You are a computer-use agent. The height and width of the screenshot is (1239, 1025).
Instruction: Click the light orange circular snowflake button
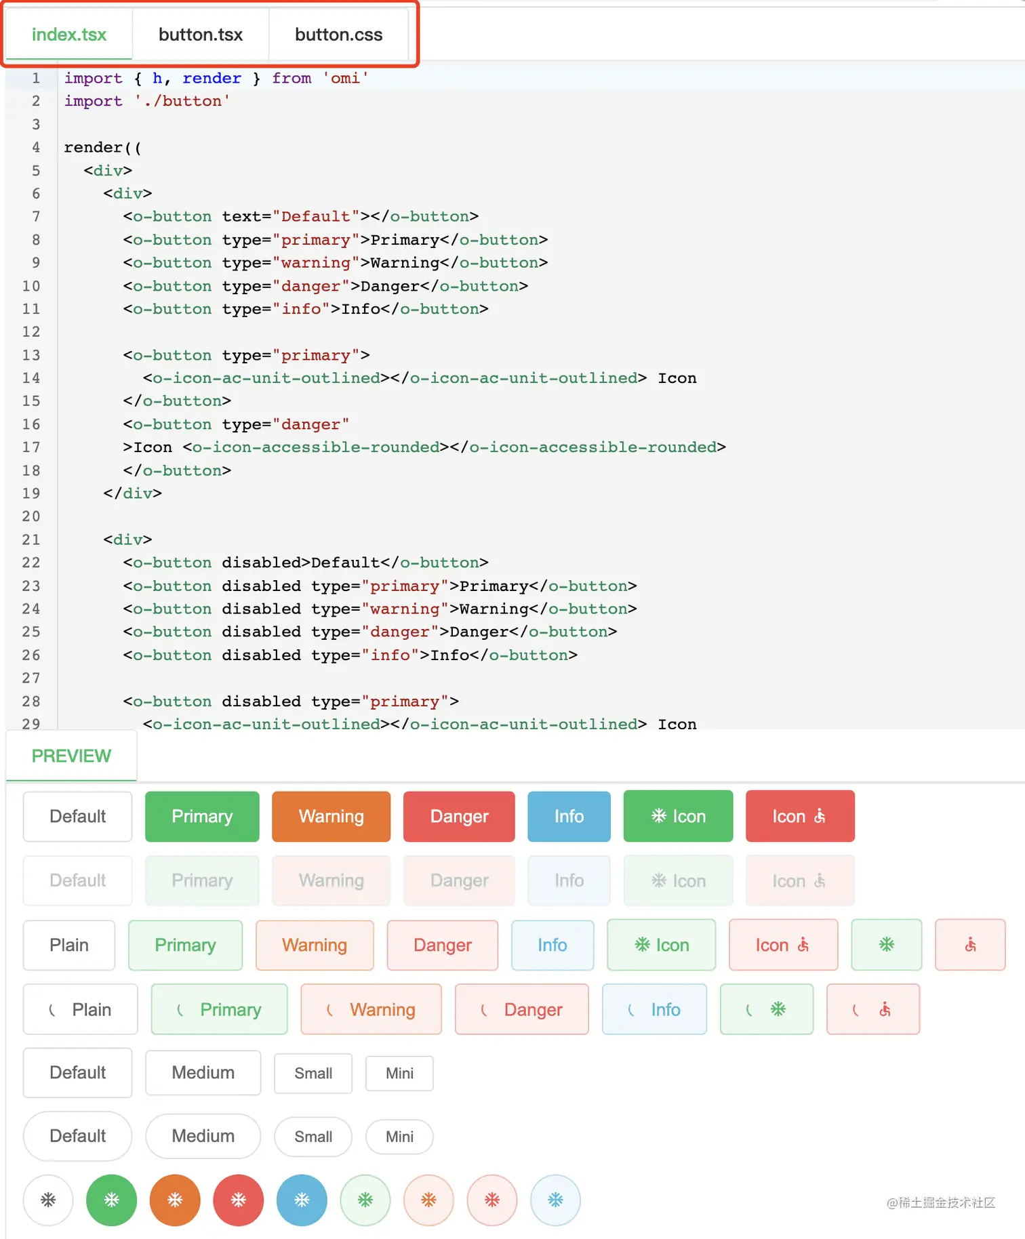tap(428, 1200)
